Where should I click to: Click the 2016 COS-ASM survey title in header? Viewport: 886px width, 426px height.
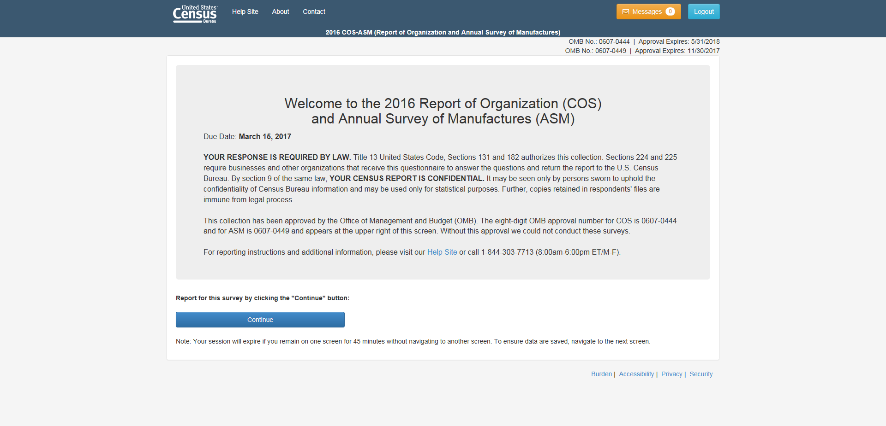point(443,32)
